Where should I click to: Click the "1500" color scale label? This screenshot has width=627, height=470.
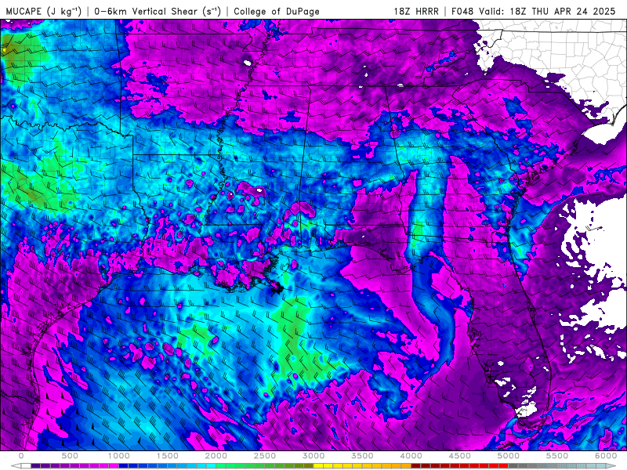pyautogui.click(x=167, y=456)
